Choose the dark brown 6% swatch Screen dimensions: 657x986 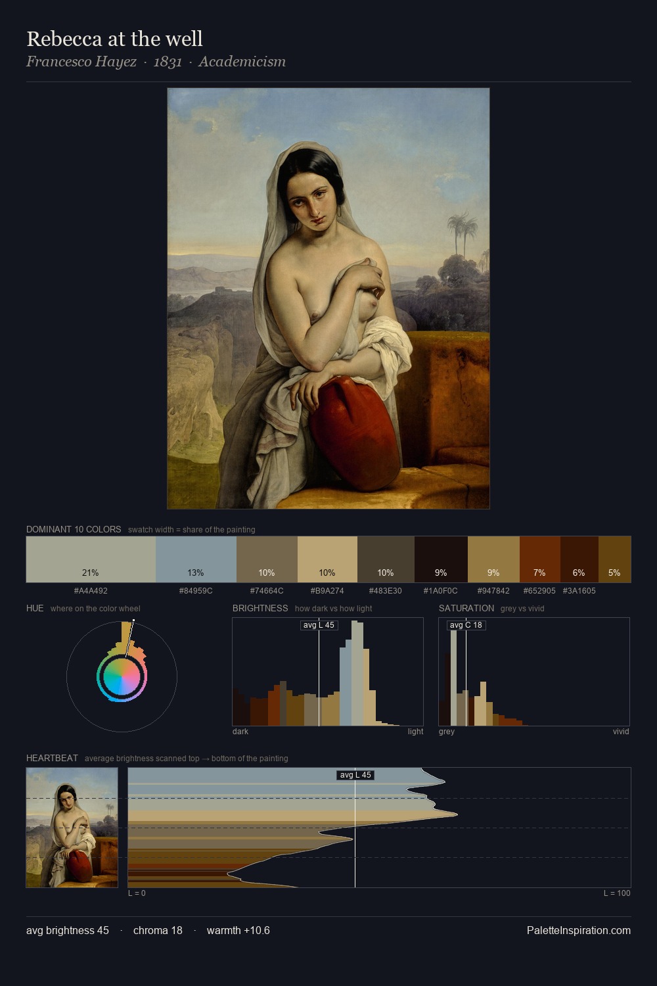tap(579, 559)
